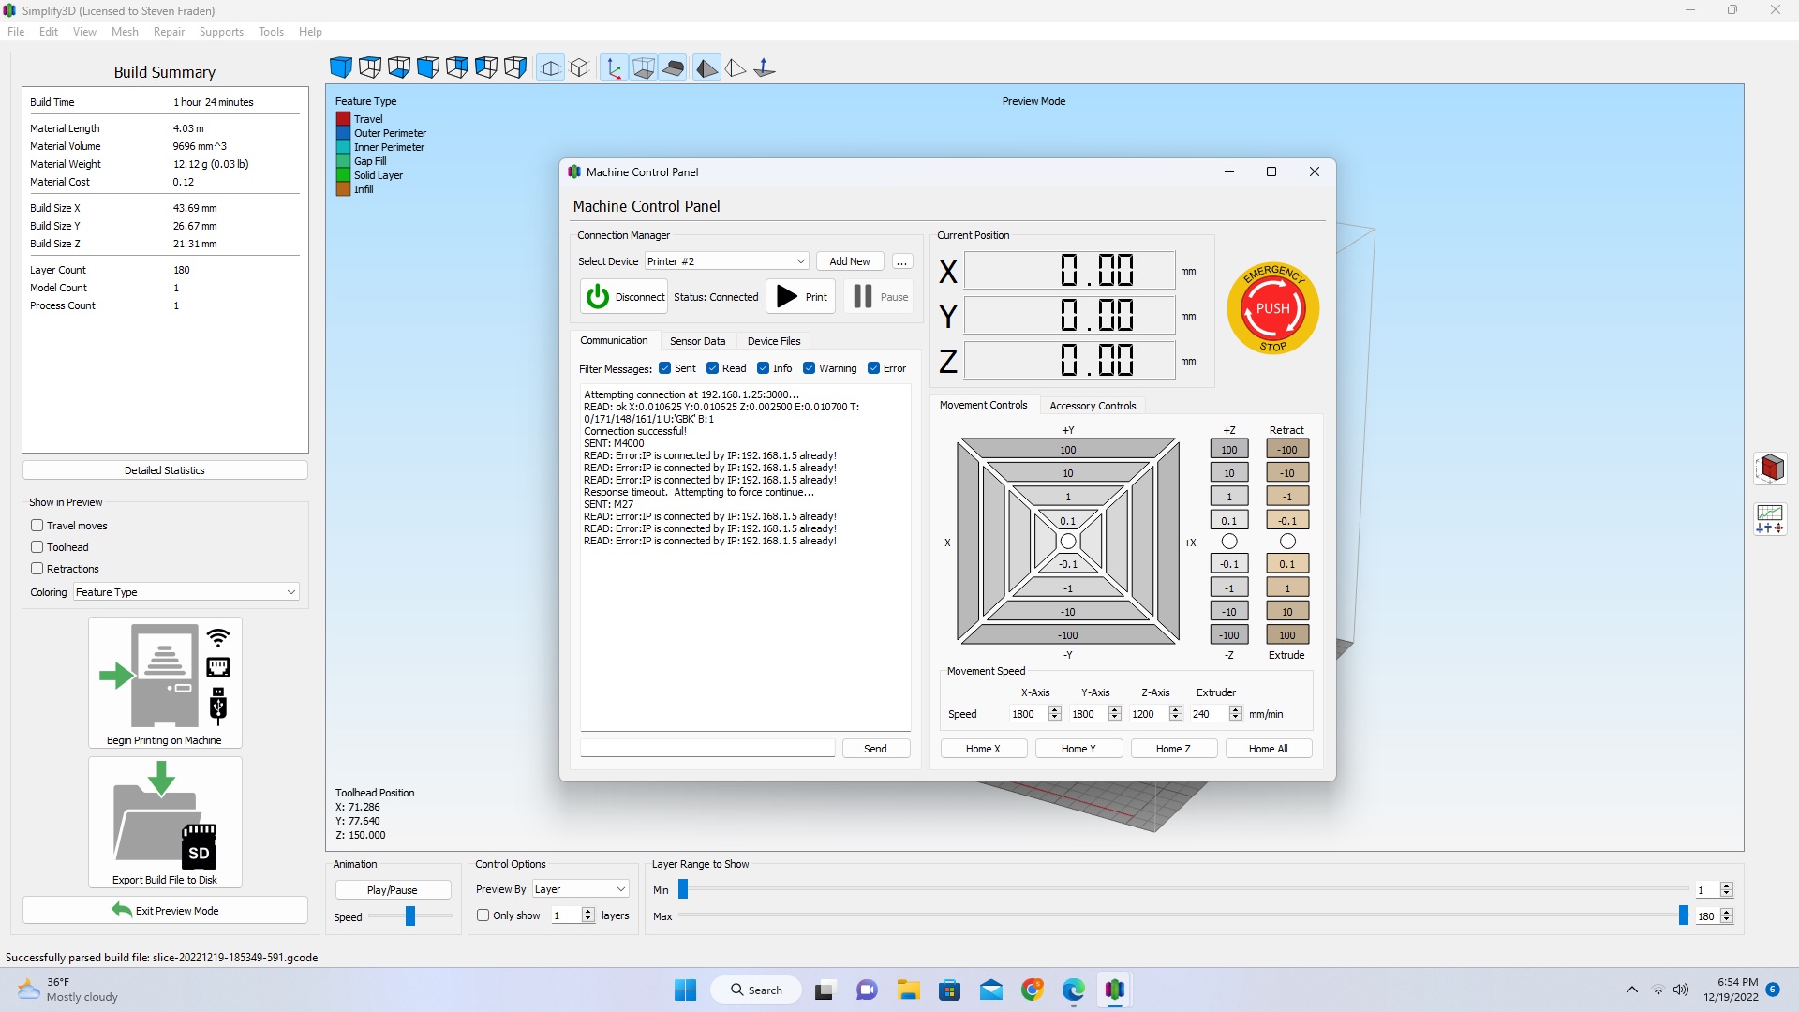Open cross section view tool icon

pyautogui.click(x=1770, y=468)
